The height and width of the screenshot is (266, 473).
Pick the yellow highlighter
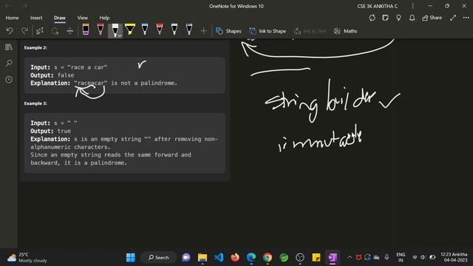[x=130, y=30]
